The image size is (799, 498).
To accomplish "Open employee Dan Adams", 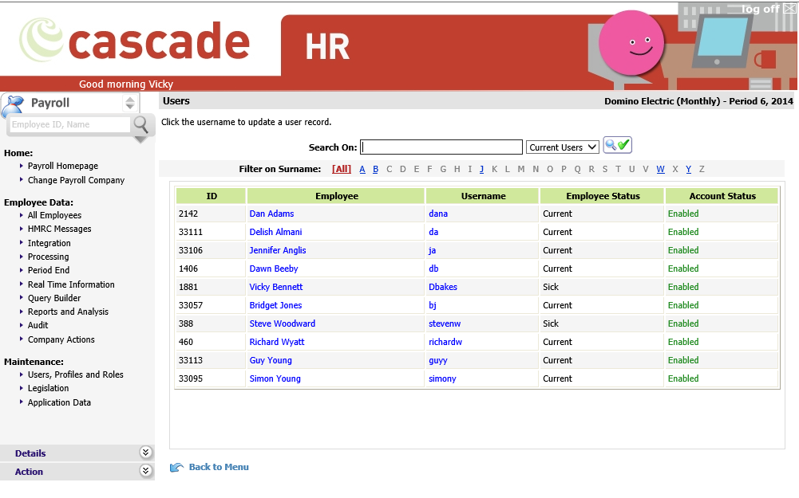I will point(271,214).
